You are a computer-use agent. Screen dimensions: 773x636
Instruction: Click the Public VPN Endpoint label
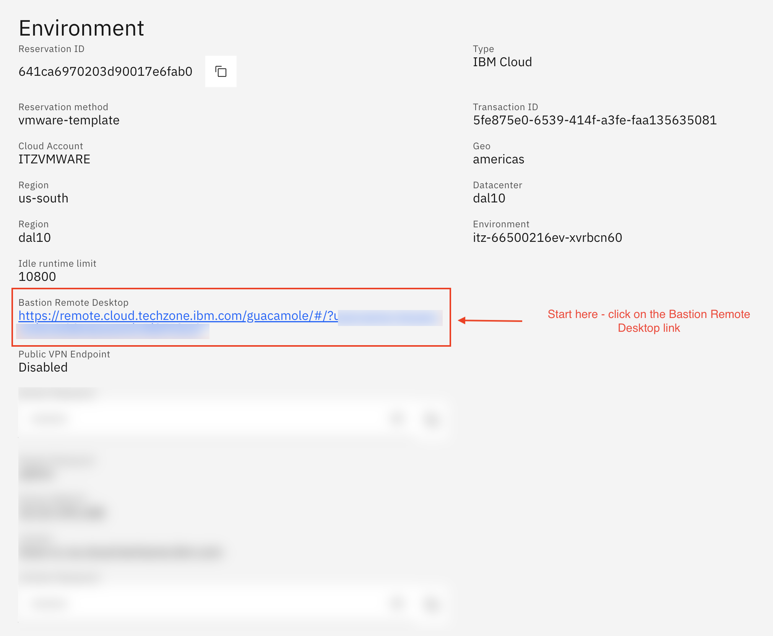tap(64, 354)
